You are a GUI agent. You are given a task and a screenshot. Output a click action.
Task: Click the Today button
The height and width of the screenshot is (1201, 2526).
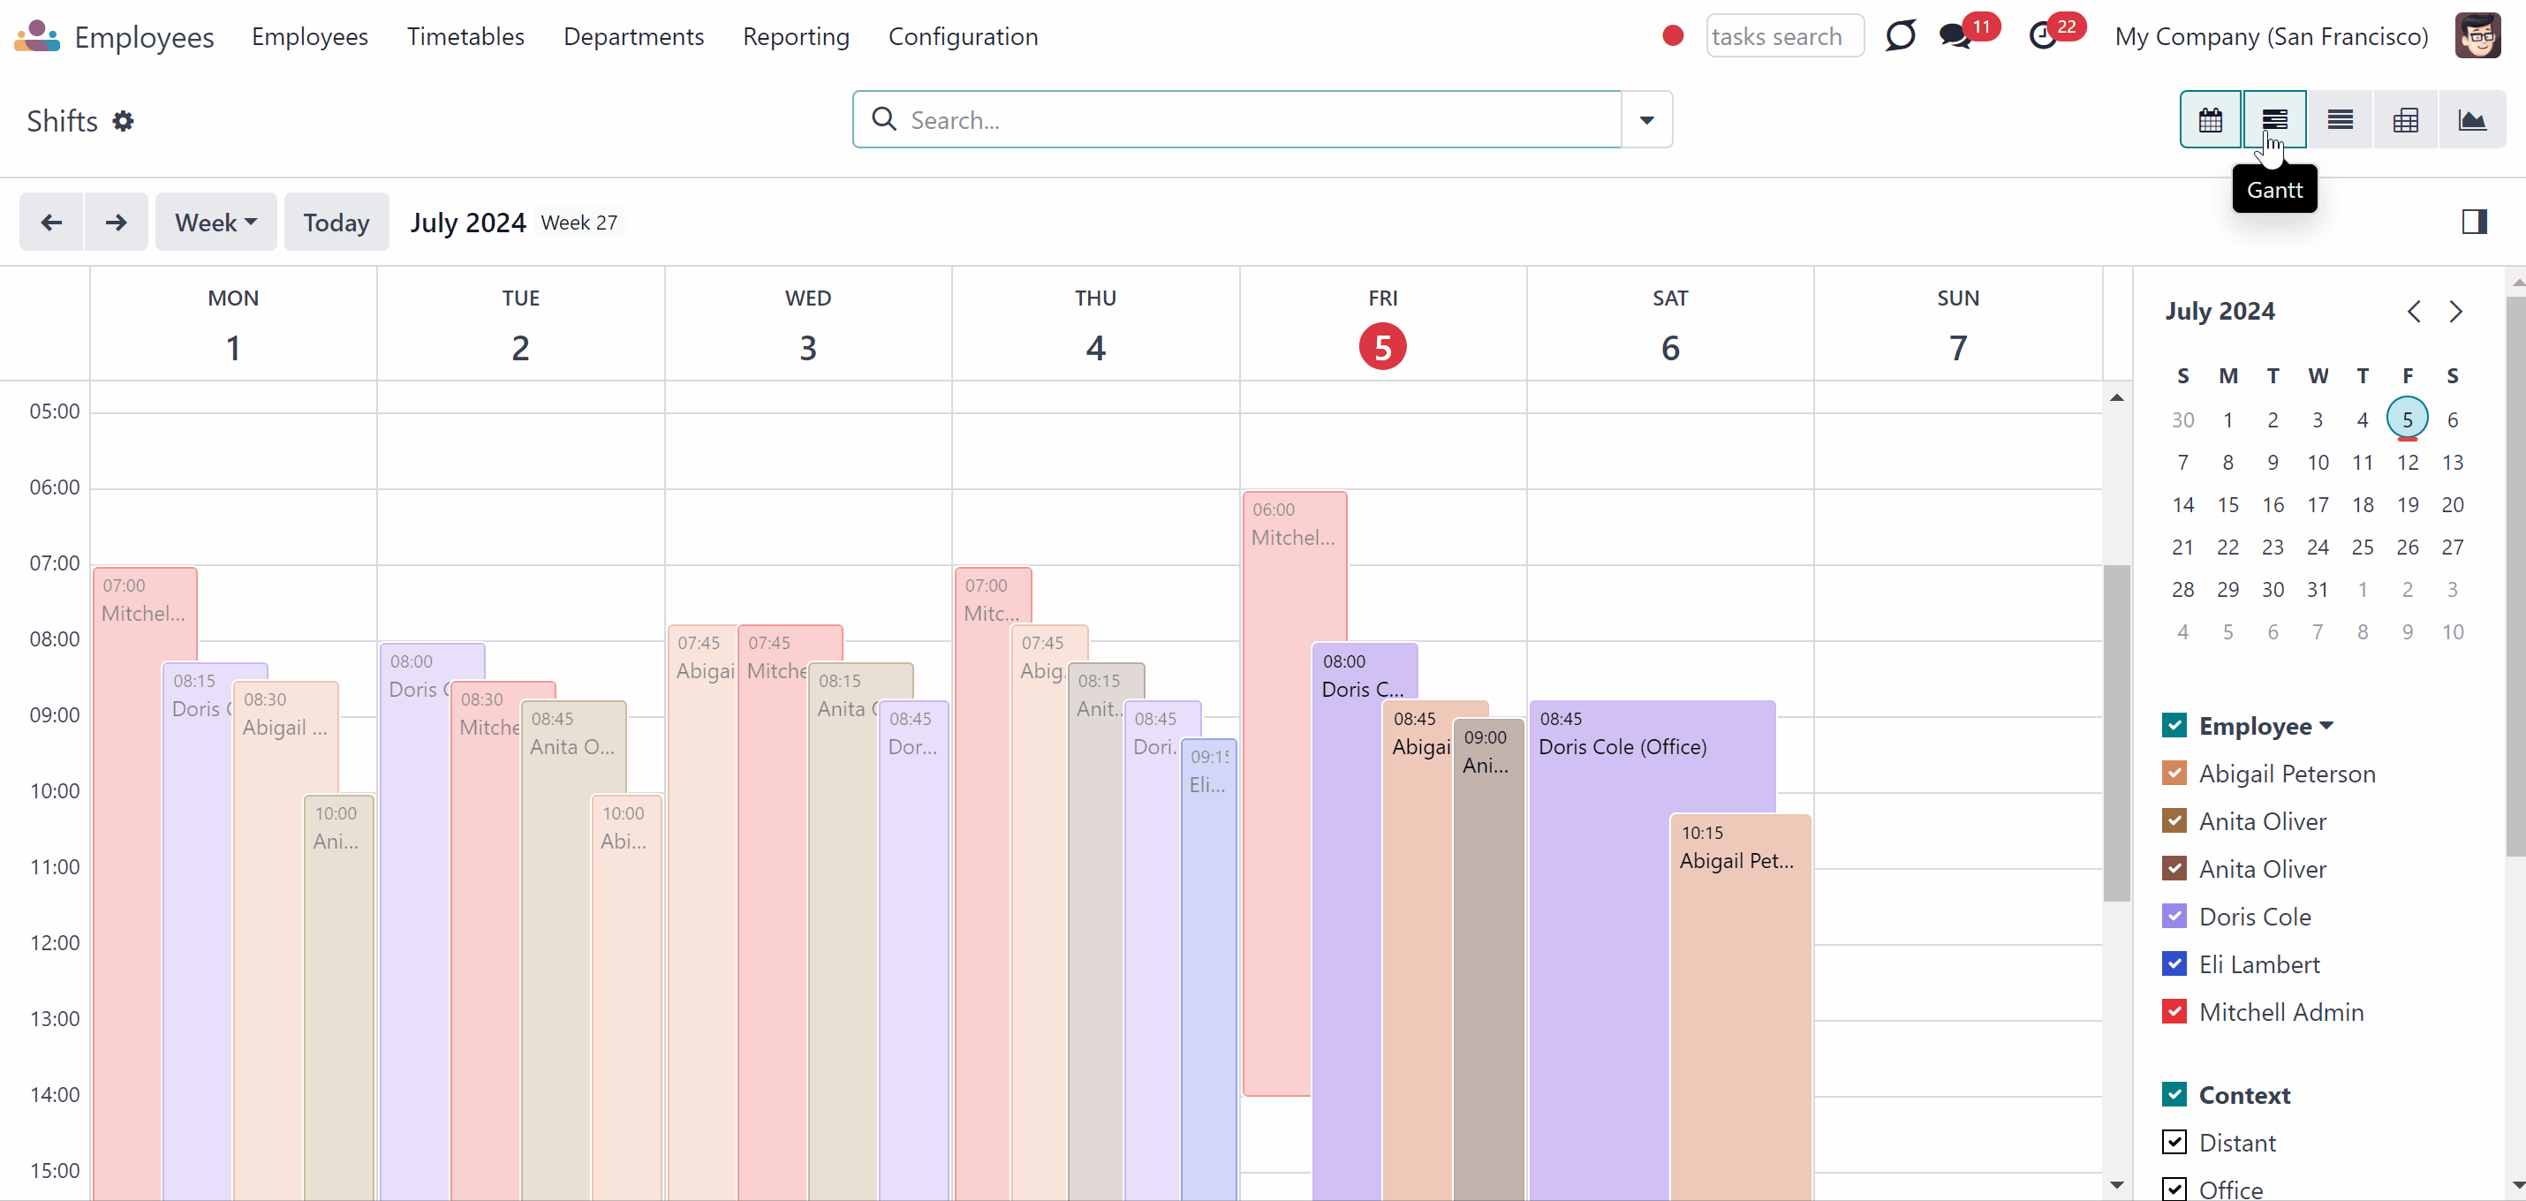[x=337, y=222]
